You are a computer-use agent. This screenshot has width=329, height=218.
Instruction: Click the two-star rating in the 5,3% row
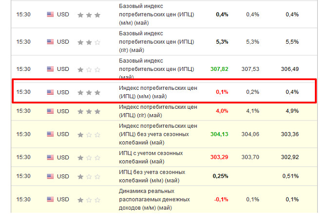(x=89, y=42)
